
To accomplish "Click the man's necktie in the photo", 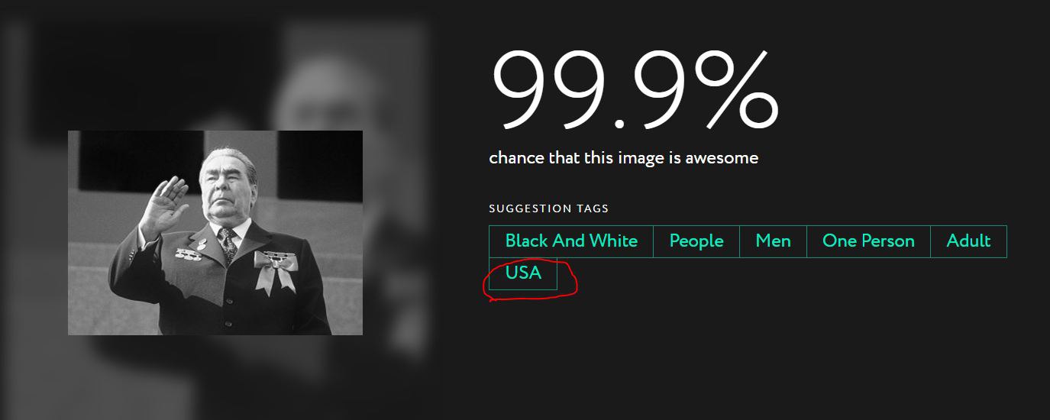I will pos(228,244).
